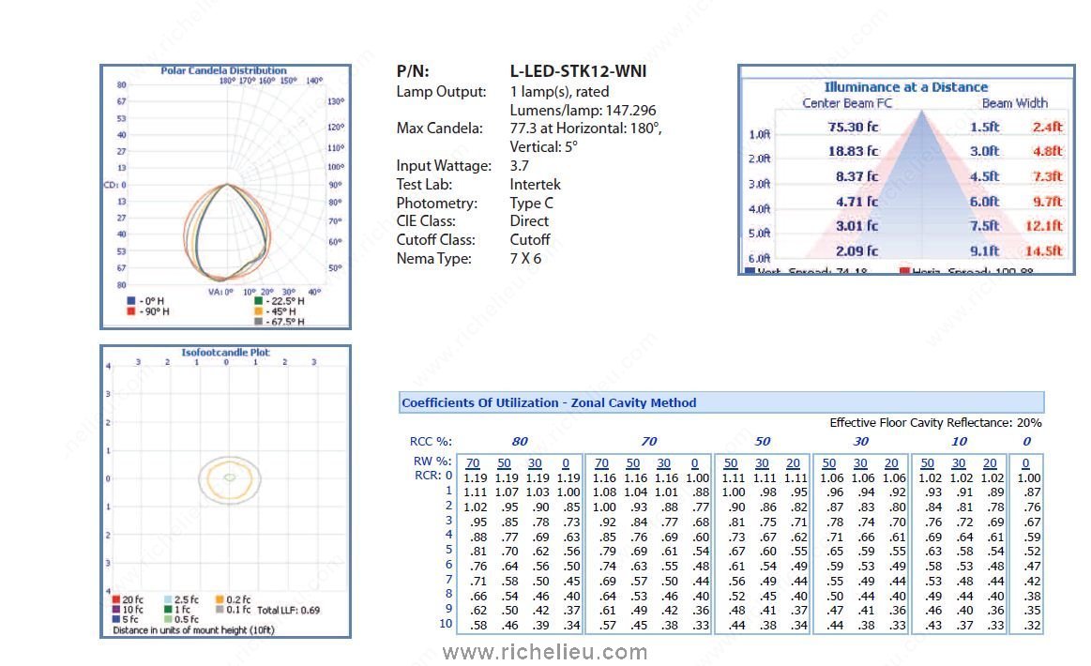Viewport: 1091px width, 666px height.
Task: Click the Total LLF: 0.69 label
Action: point(288,610)
